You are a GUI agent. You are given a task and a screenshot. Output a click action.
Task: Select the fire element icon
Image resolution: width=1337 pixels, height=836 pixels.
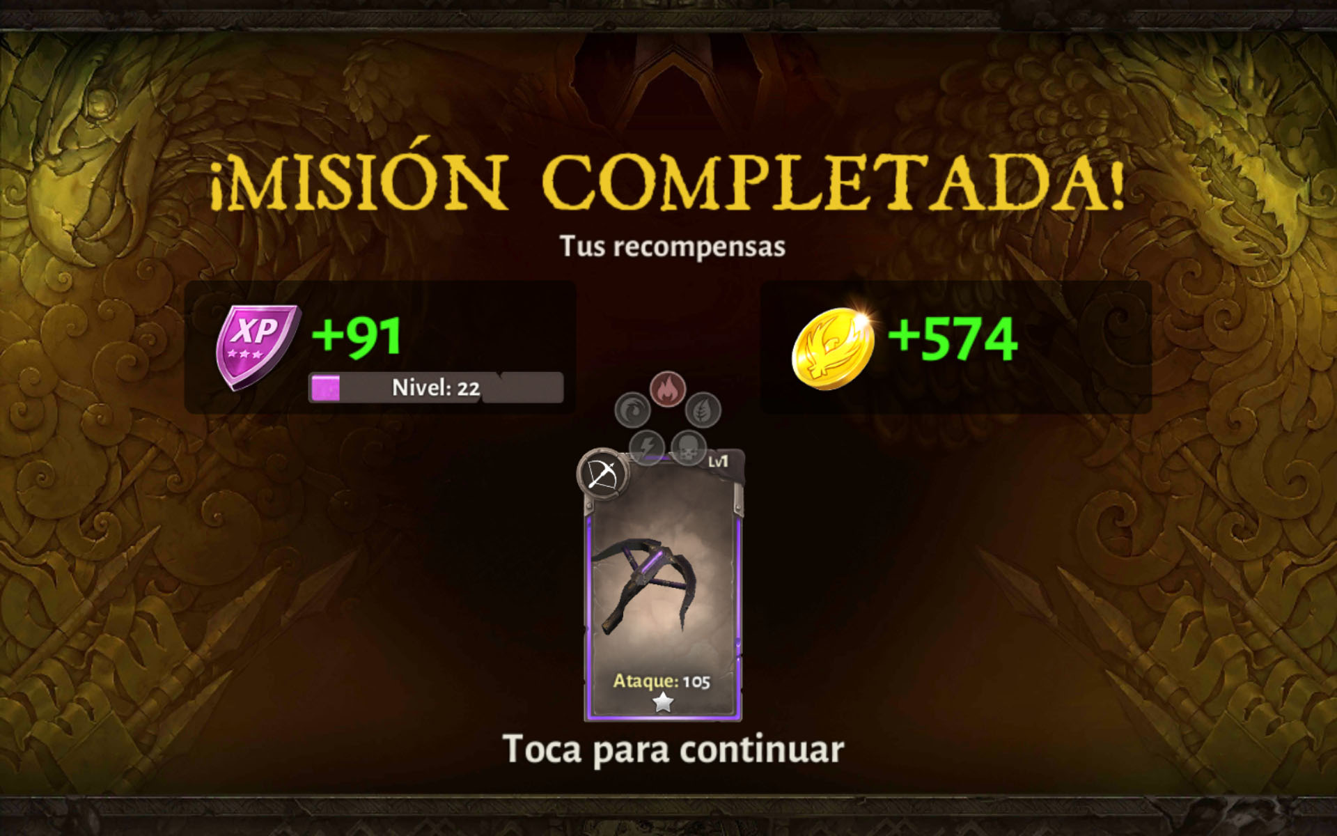pos(668,389)
